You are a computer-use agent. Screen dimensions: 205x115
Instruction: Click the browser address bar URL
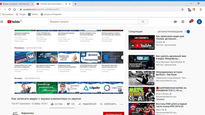41,9
